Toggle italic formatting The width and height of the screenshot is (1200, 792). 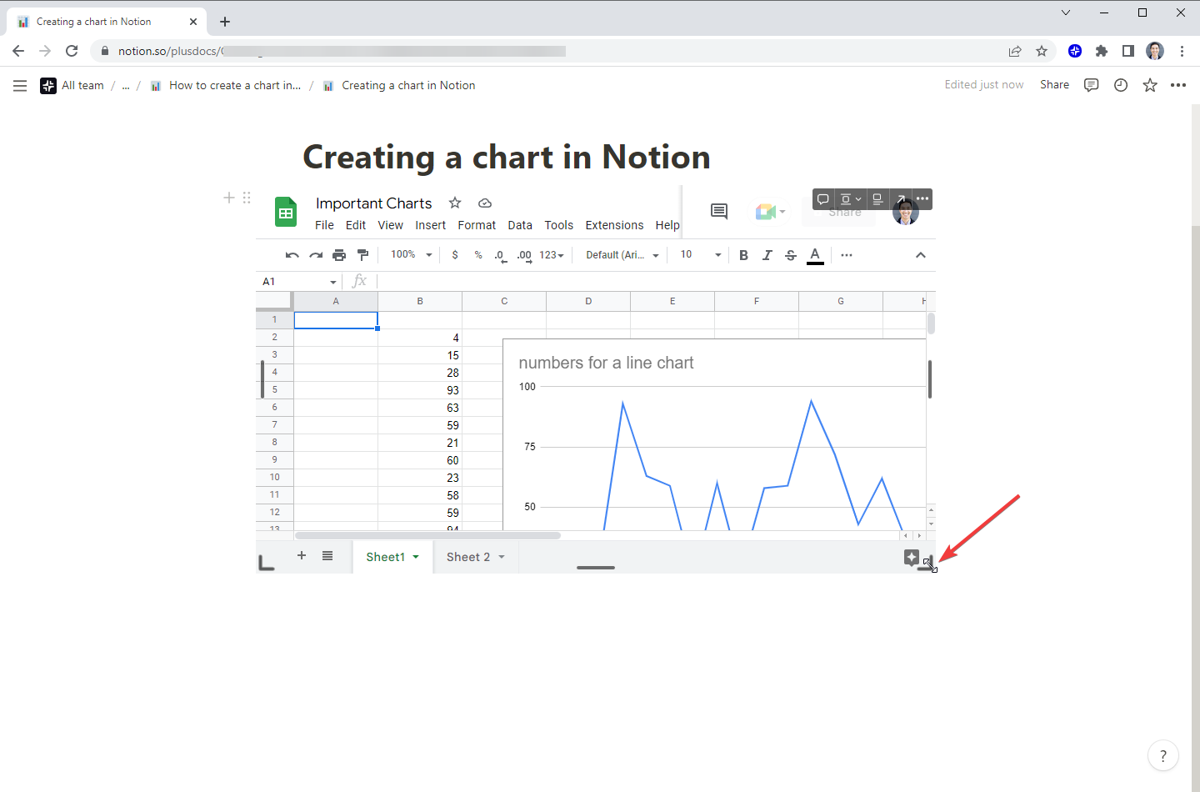point(767,254)
